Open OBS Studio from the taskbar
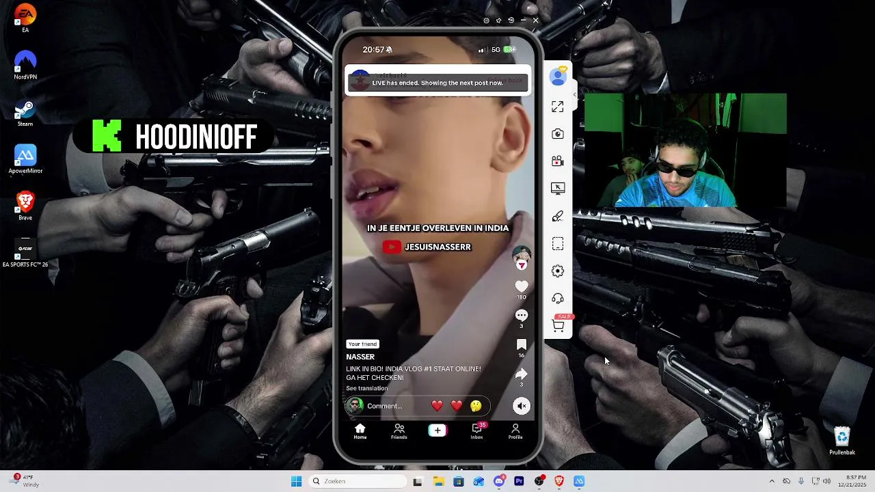The height and width of the screenshot is (492, 875). [x=539, y=481]
